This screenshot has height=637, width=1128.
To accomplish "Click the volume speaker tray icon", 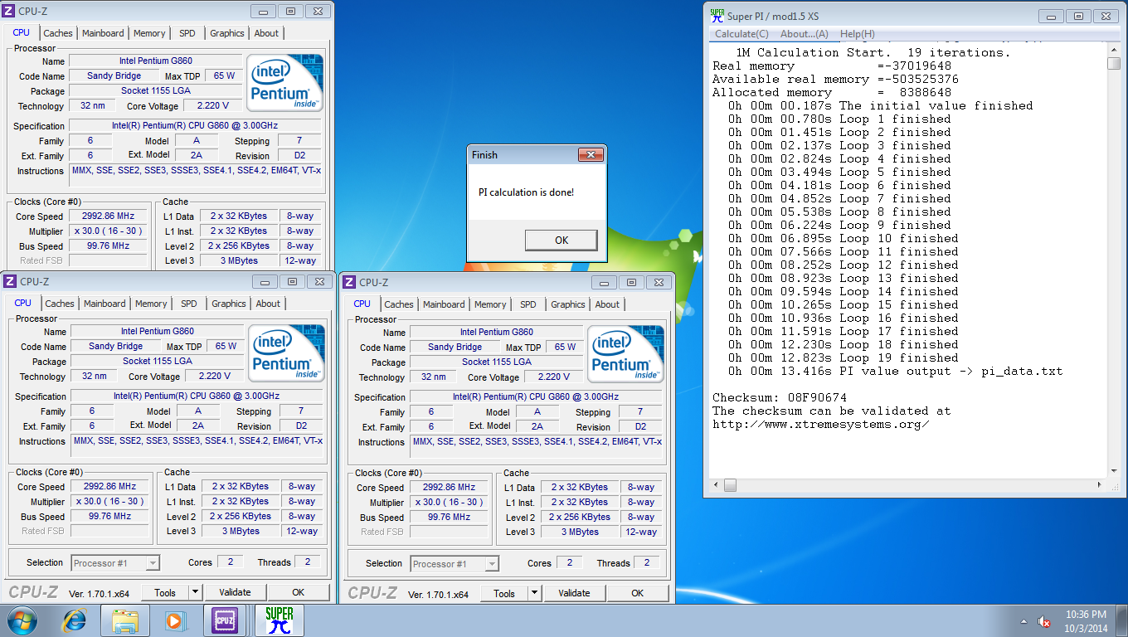I will [x=1045, y=621].
